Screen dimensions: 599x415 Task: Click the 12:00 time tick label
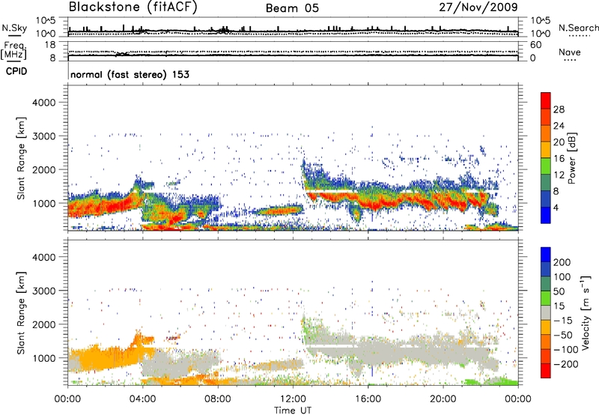click(293, 399)
